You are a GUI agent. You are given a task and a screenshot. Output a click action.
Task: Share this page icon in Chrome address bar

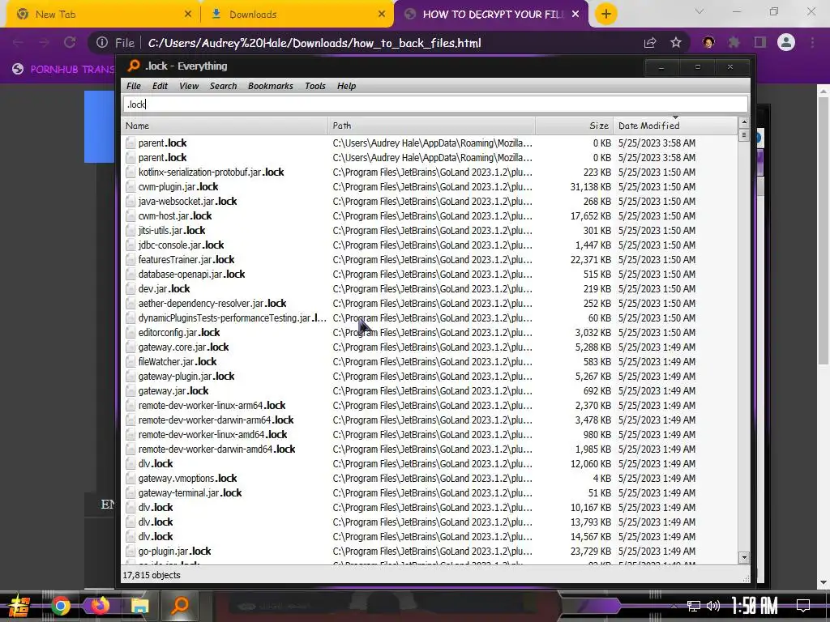click(650, 42)
